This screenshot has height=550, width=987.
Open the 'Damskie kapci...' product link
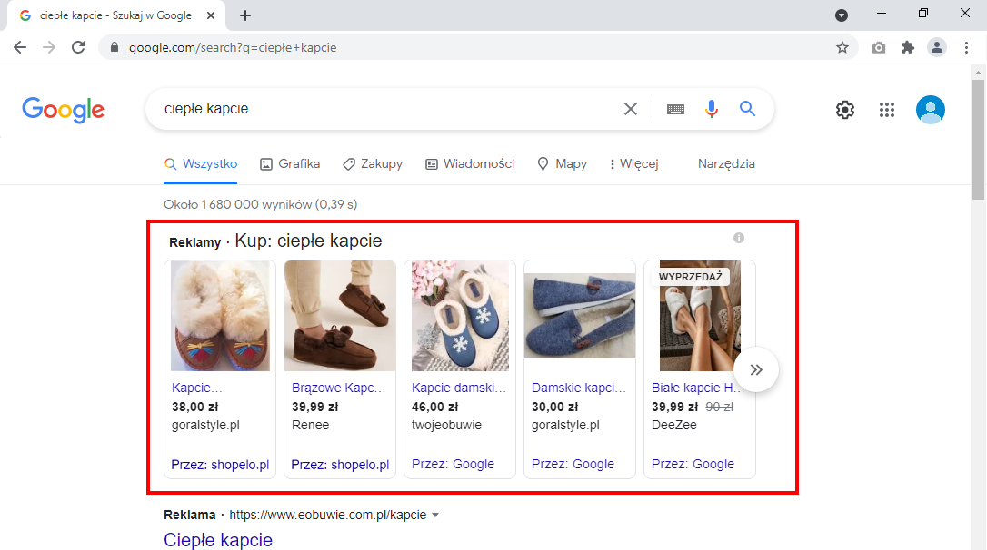click(579, 388)
